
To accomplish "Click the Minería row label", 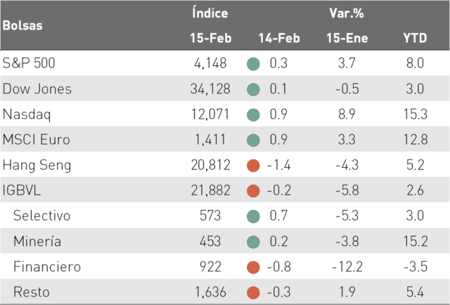I will point(37,241).
